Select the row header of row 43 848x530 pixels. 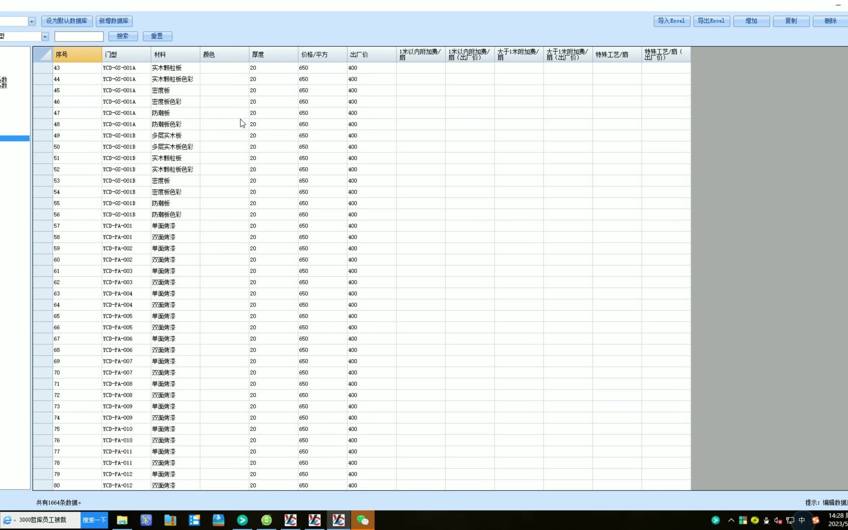pyautogui.click(x=43, y=68)
